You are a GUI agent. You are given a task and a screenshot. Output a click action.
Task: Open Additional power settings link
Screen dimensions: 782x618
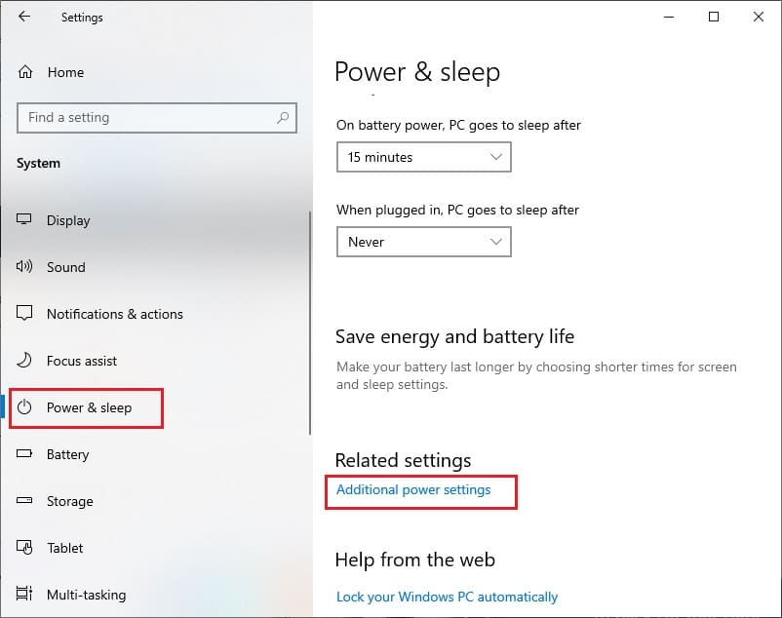[x=413, y=489]
